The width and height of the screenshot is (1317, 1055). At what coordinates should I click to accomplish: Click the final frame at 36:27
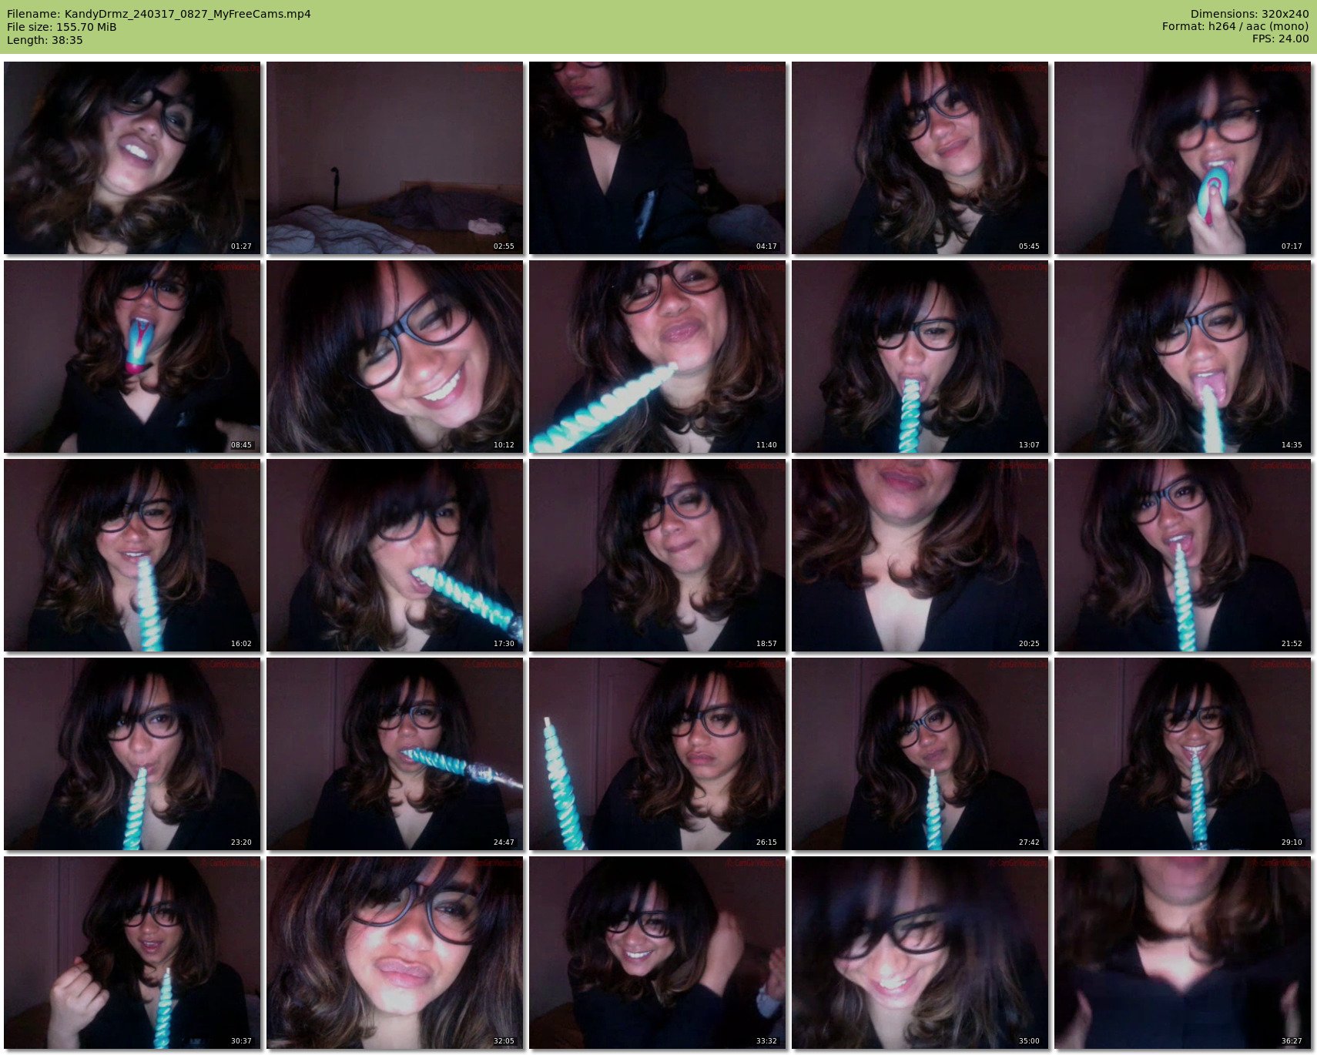coord(1182,953)
